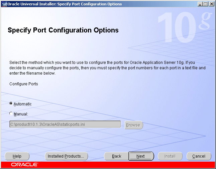This screenshot has height=169, width=216.
Task: Click the ORACLE logo in red footer
Action: (x=24, y=165)
